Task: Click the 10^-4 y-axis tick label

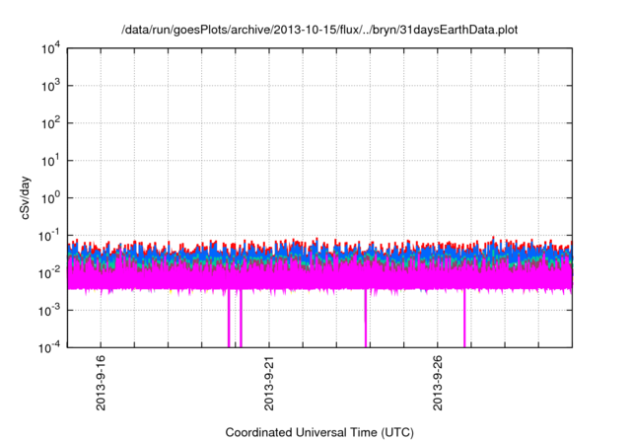Action: pos(49,347)
